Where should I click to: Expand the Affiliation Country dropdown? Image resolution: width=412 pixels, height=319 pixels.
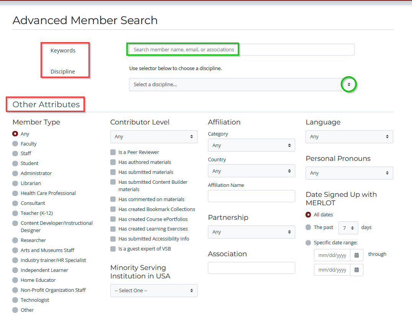251,171
